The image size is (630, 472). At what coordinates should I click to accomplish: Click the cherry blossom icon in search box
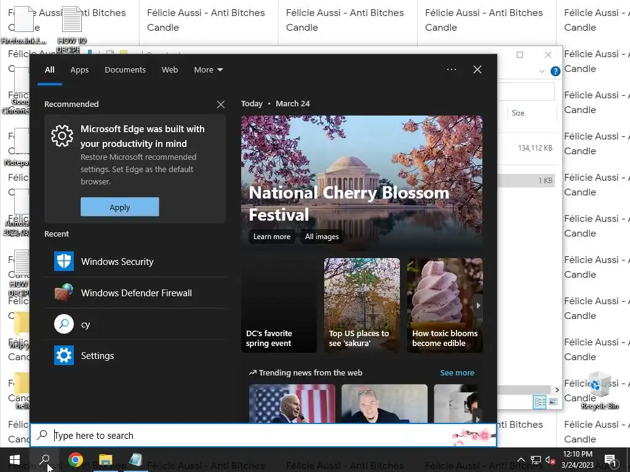click(473, 436)
